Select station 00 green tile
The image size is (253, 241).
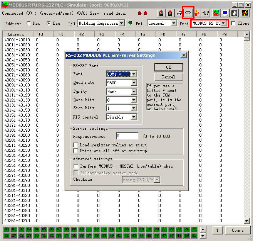(x=7, y=229)
